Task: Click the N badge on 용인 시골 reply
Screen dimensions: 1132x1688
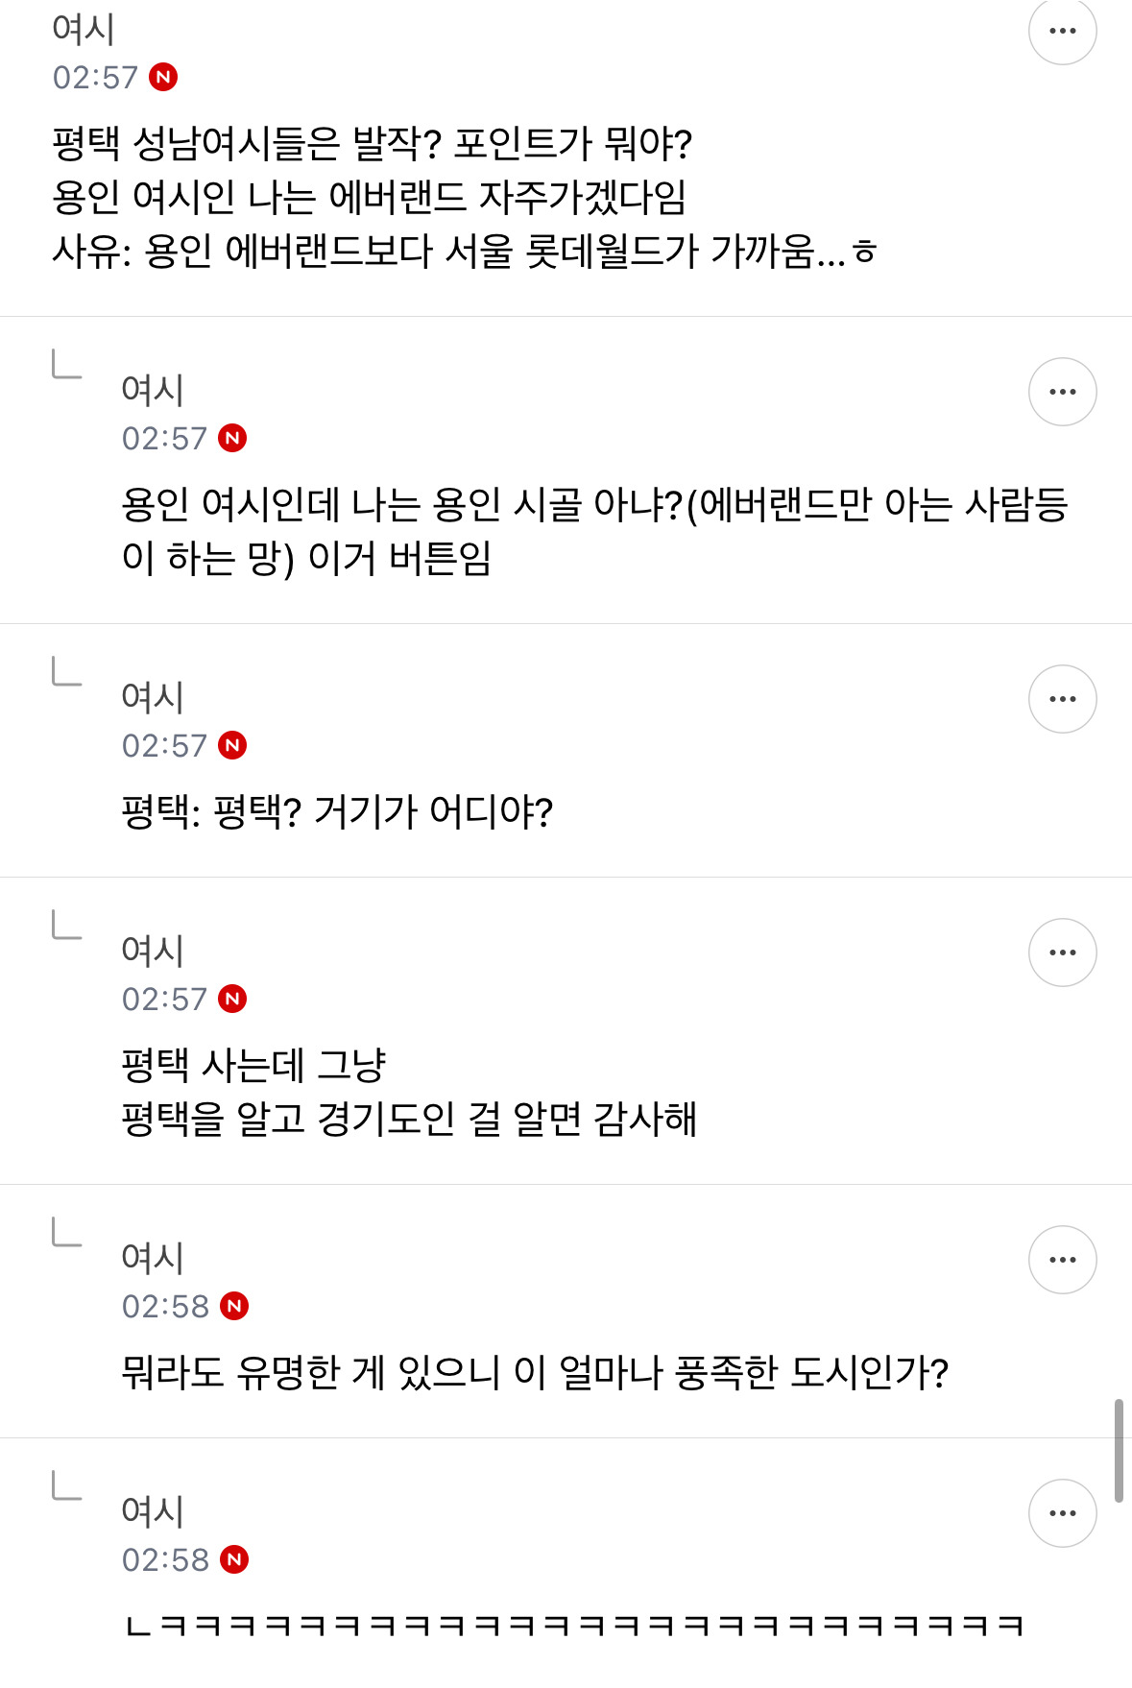Action: point(233,438)
